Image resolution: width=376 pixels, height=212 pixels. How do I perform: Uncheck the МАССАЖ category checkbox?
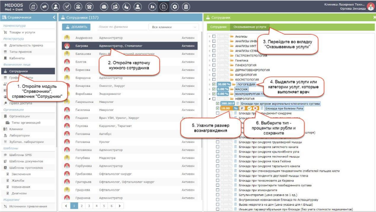coord(214,89)
